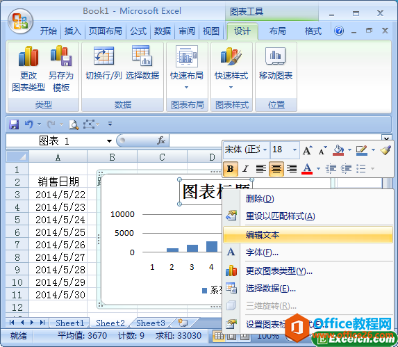Expand the Undo history dropdown arrow
The image size is (398, 347).
click(39, 124)
